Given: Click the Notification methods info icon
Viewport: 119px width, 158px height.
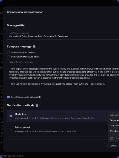Looking at the screenshot, I should pyautogui.click(x=37, y=106).
